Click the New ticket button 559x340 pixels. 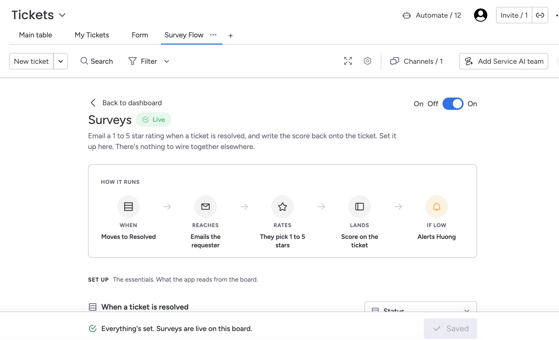[x=31, y=61]
